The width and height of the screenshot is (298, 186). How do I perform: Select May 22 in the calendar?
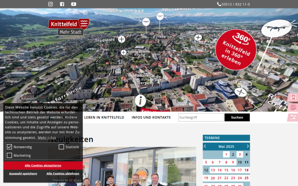[226, 178]
